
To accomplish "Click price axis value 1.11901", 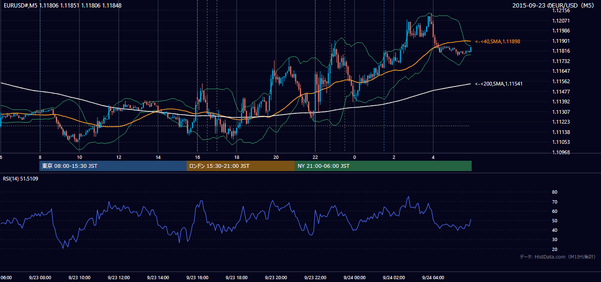I will point(561,41).
